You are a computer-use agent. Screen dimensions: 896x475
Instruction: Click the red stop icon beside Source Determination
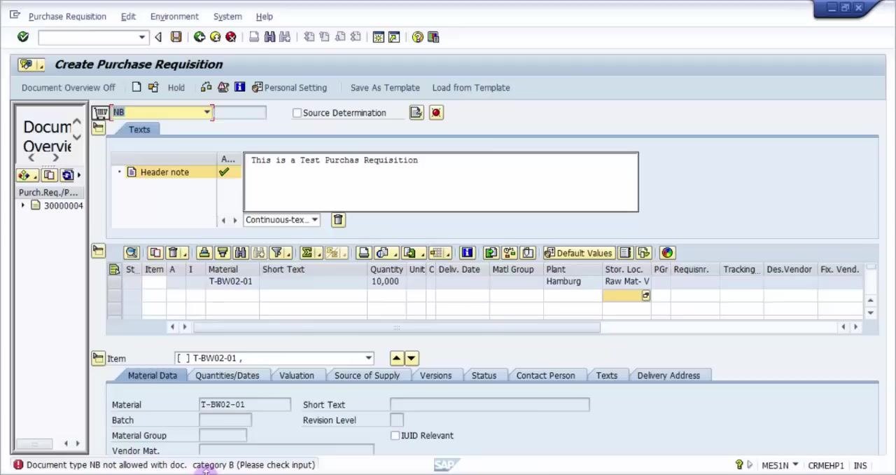click(x=436, y=113)
